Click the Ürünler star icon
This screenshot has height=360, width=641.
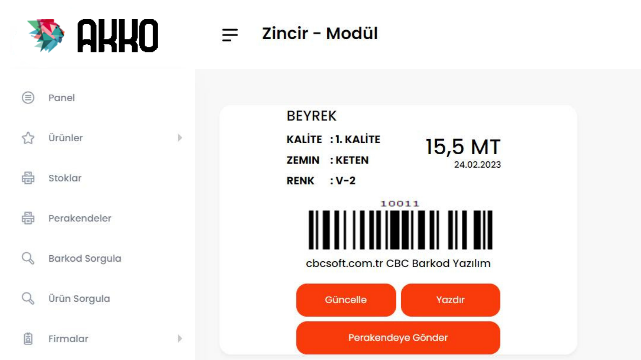(28, 138)
